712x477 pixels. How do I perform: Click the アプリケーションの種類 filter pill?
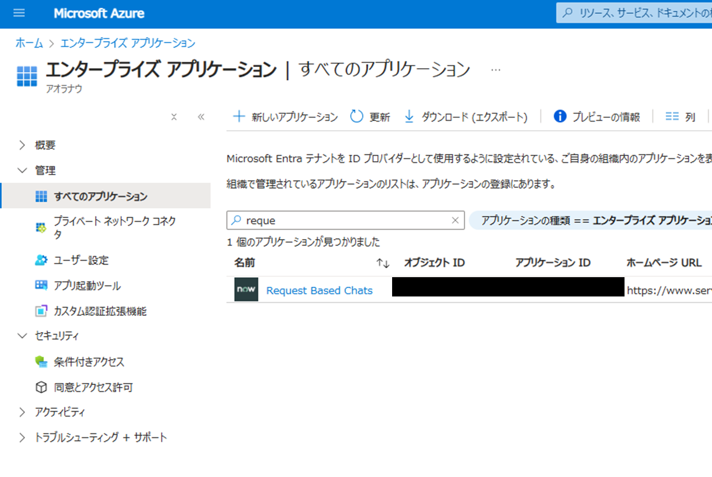(x=590, y=220)
